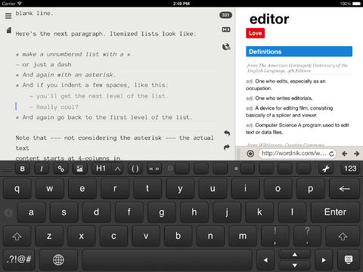Open the Markdown preview icon
The image size is (363, 272).
(226, 30)
